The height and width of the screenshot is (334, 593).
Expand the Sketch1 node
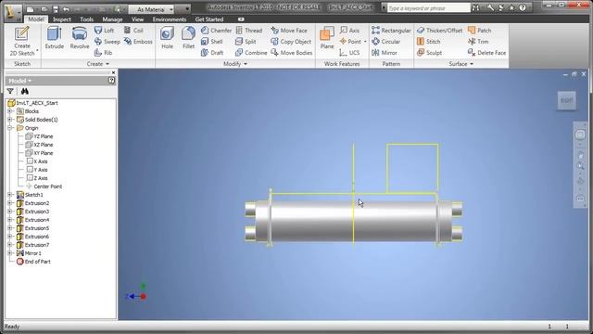coord(10,195)
